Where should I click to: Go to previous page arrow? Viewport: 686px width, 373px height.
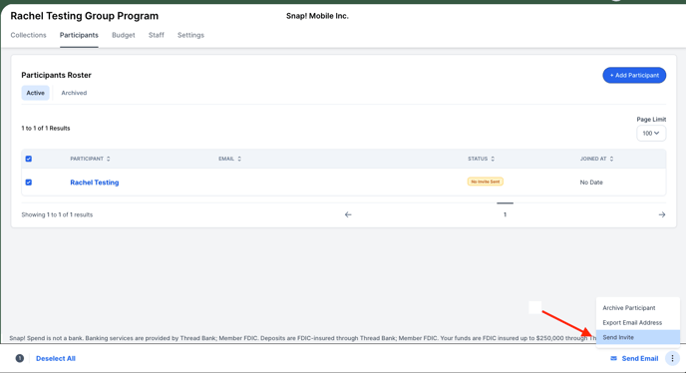(x=348, y=214)
